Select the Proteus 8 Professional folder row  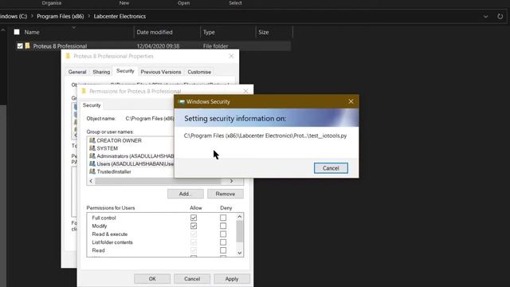152,46
